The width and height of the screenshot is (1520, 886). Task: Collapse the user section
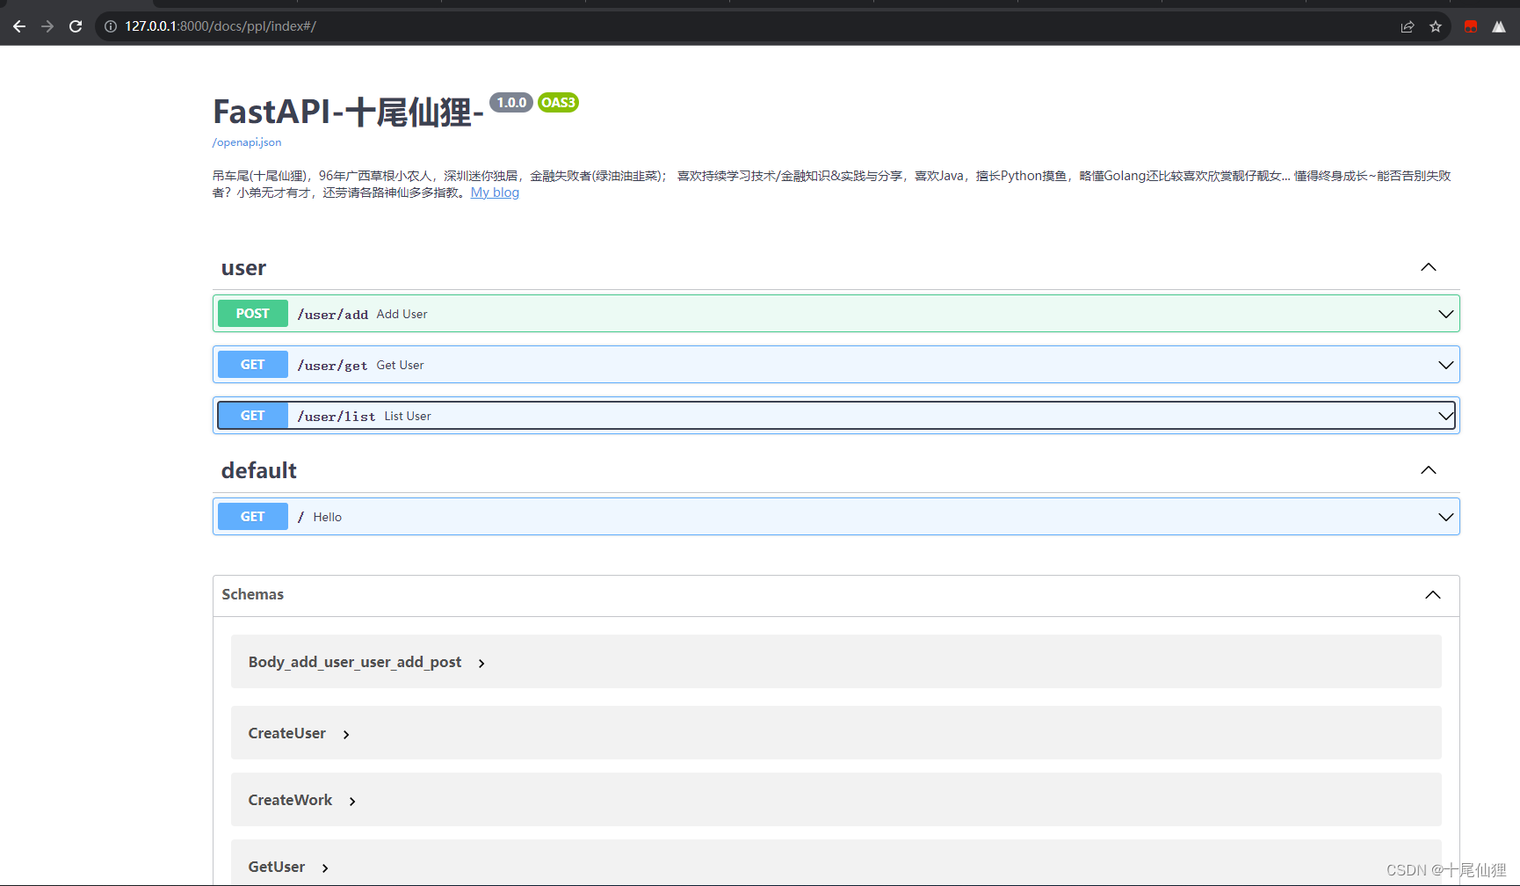pos(1429,267)
